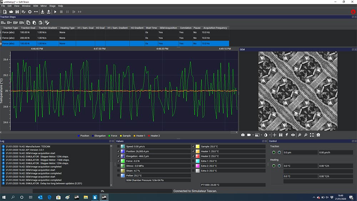
Task: Open the Help menu
Action: tap(60, 6)
